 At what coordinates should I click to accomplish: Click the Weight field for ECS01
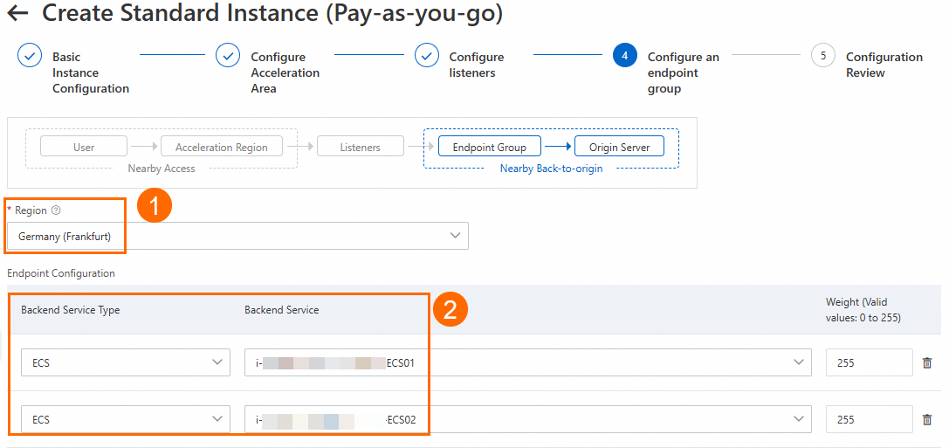(869, 362)
